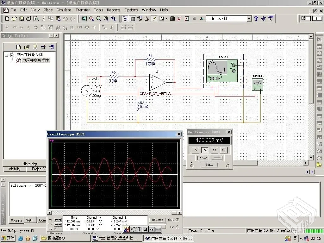The image size is (324, 243).
Task: Click the oscilloscope horizontal scrollbar
Action: pyautogui.click(x=114, y=213)
